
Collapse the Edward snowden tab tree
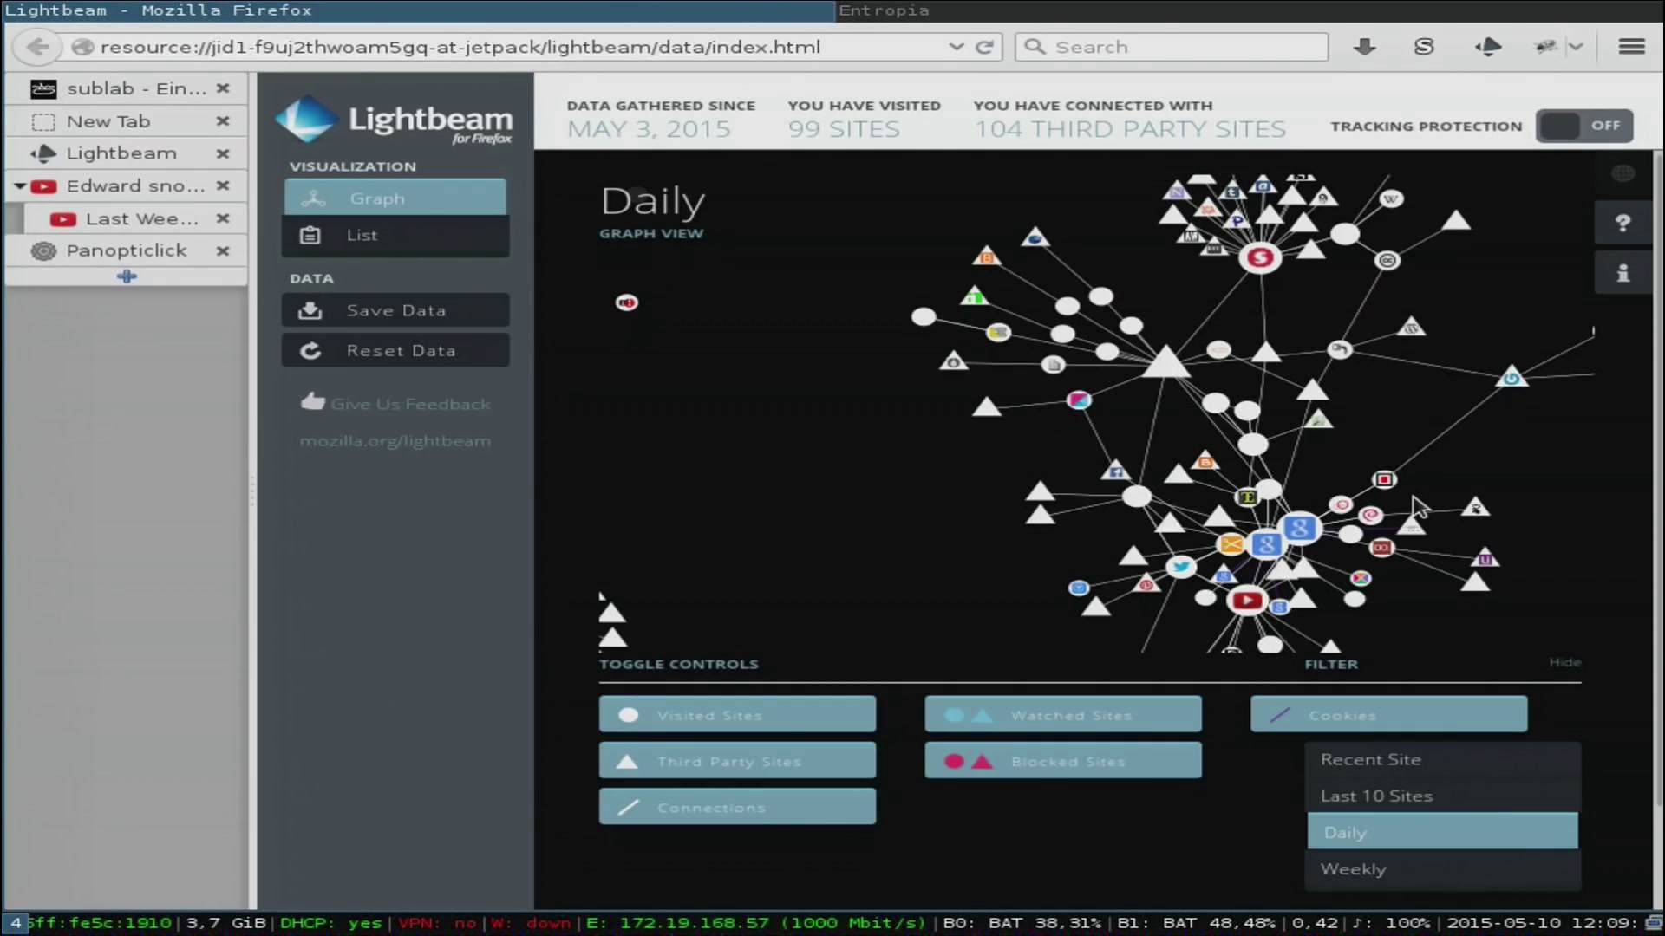point(19,185)
